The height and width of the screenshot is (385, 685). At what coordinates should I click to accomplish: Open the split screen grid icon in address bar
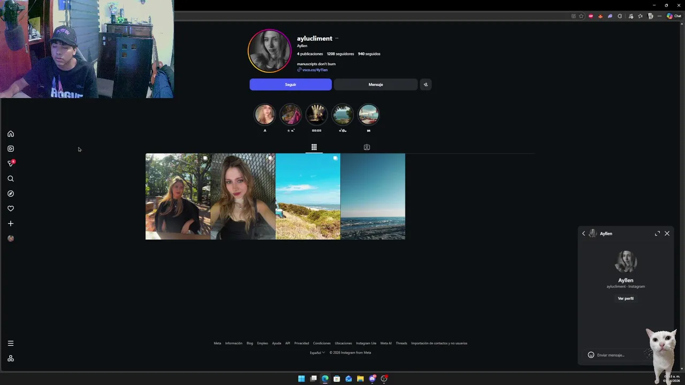tap(574, 16)
